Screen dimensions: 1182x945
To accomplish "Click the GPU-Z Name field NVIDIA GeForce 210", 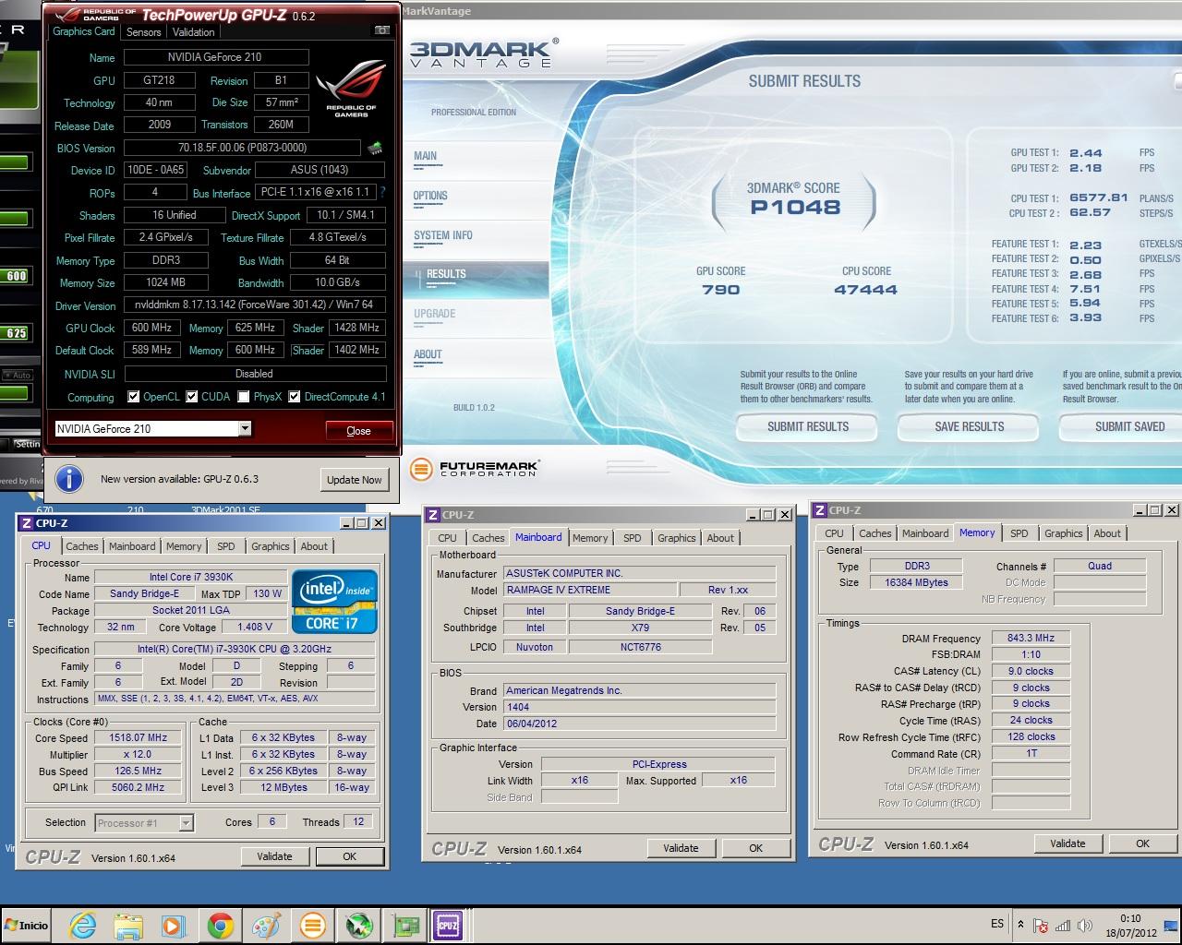I will click(x=215, y=57).
